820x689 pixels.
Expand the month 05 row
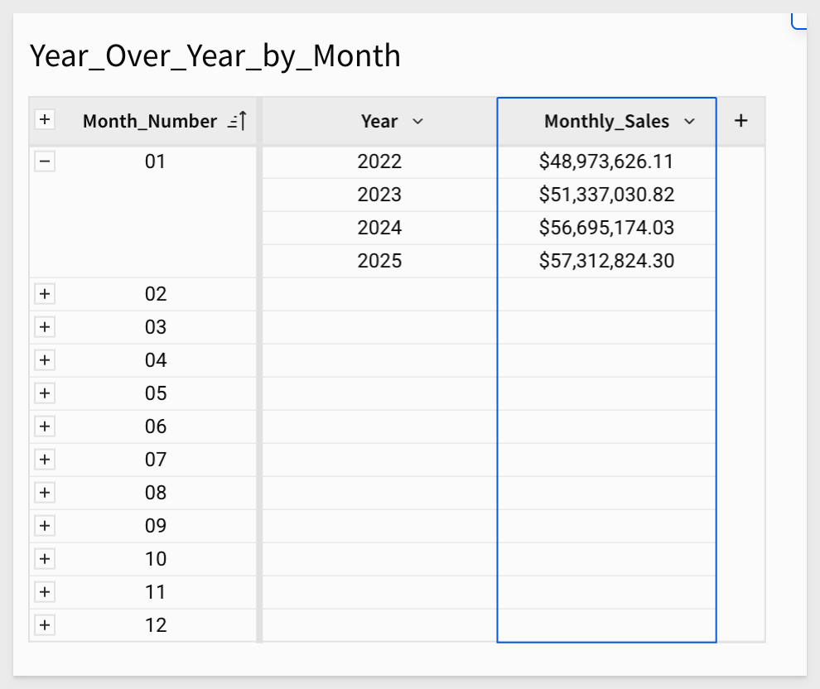pos(45,393)
